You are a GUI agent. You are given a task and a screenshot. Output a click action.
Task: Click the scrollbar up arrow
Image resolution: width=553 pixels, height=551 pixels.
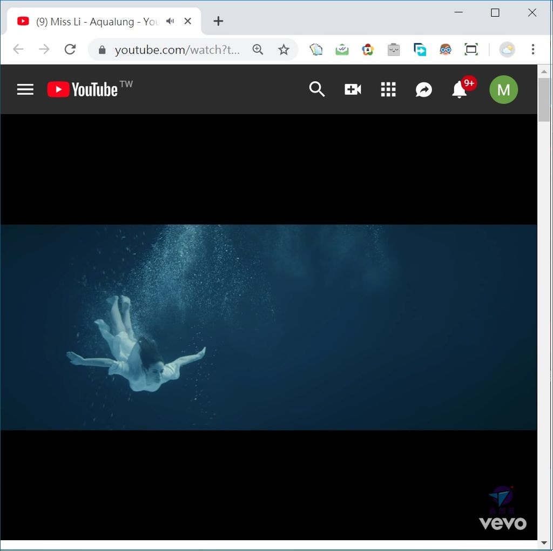[x=544, y=72]
